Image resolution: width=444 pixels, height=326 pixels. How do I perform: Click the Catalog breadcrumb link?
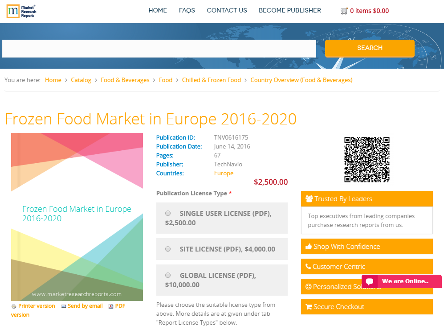(x=81, y=80)
